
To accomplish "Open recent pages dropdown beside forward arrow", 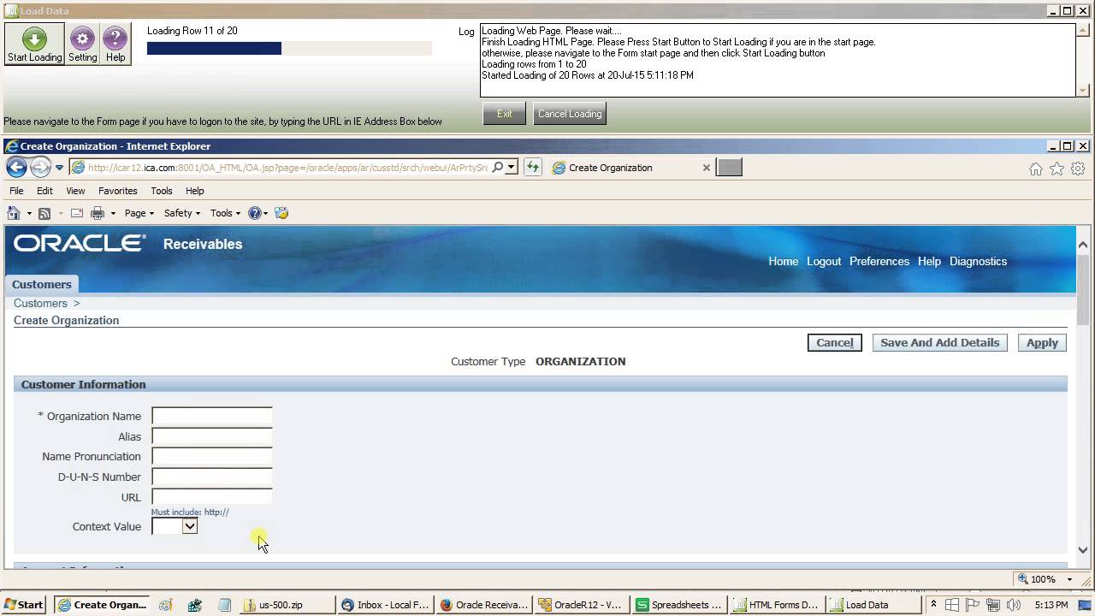I will tap(59, 168).
